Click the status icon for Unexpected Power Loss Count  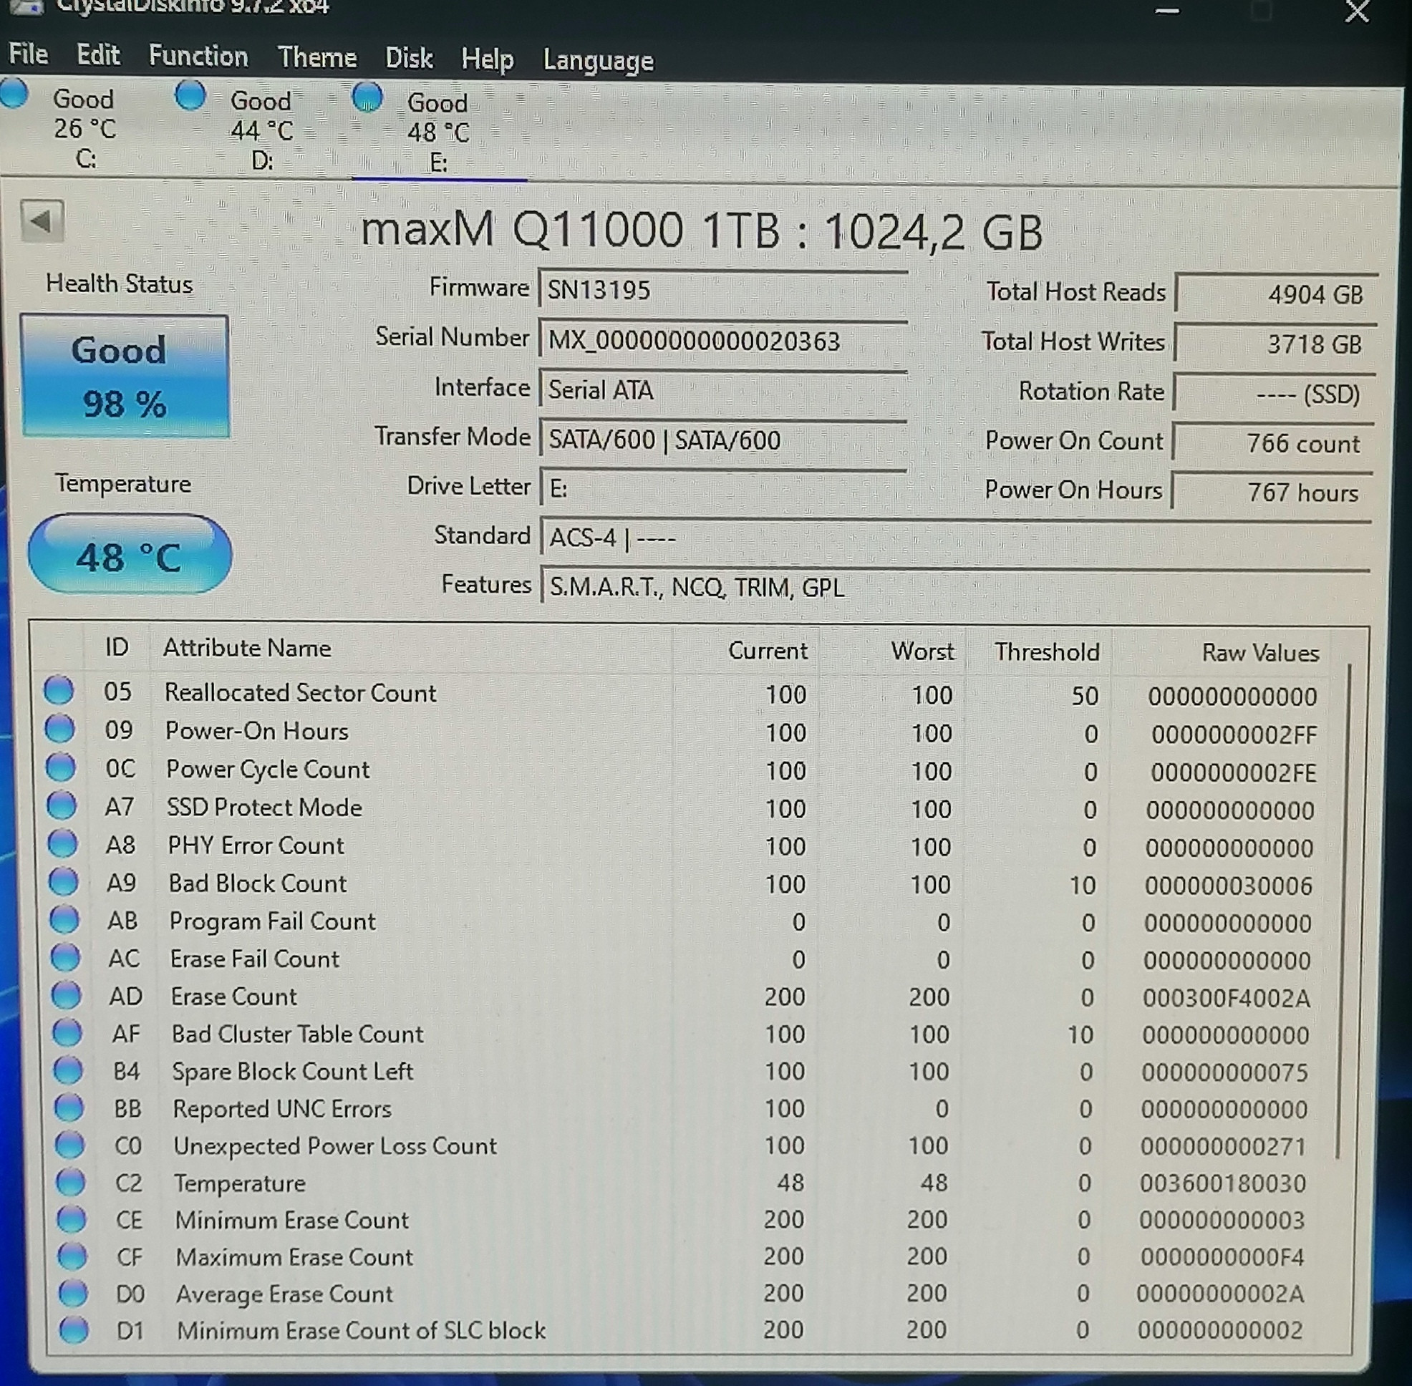coord(70,1145)
